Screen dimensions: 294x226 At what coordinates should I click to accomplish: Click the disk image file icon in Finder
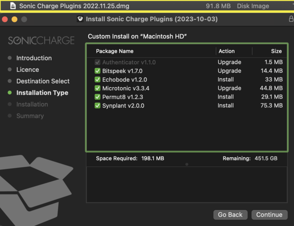point(13,6)
